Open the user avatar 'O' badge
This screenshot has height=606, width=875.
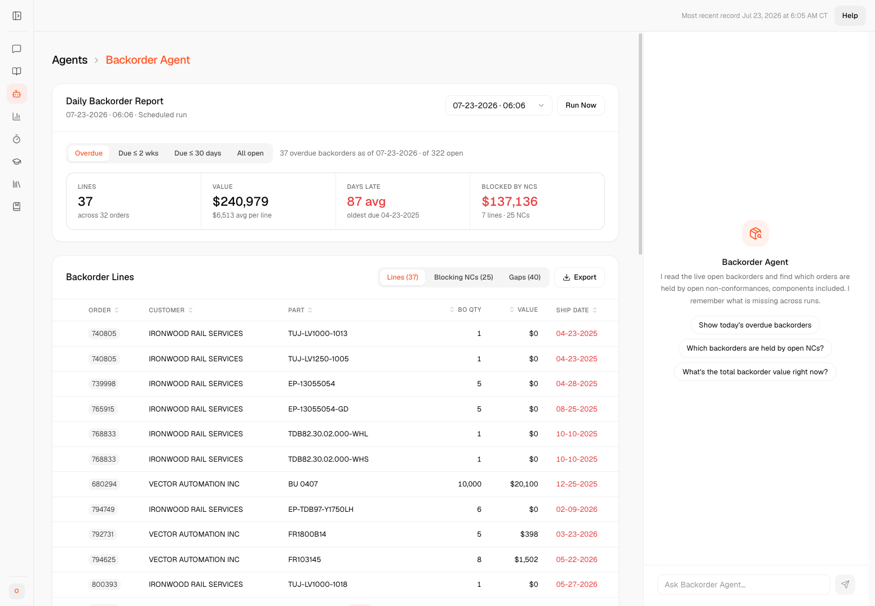click(x=17, y=591)
